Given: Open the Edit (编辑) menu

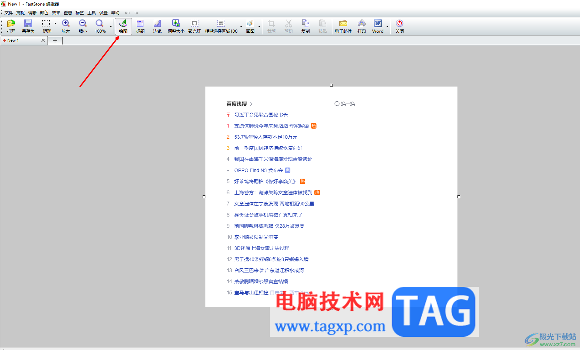Looking at the screenshot, I should 32,13.
